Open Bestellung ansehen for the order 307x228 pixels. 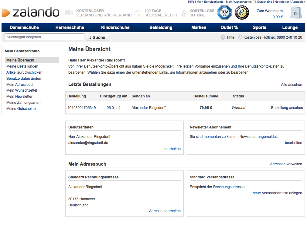click(x=287, y=108)
